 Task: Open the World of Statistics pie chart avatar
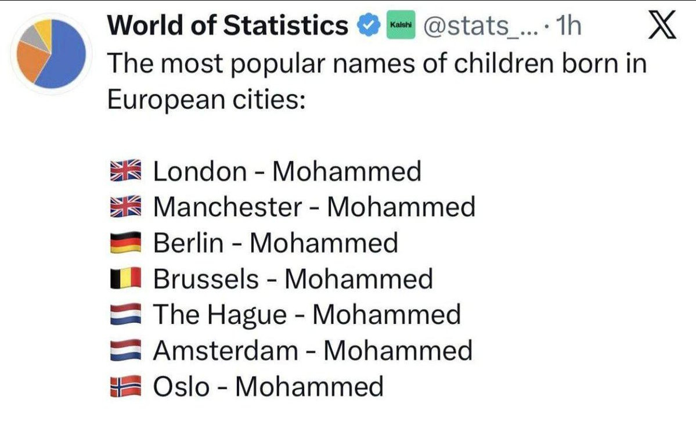(x=51, y=53)
